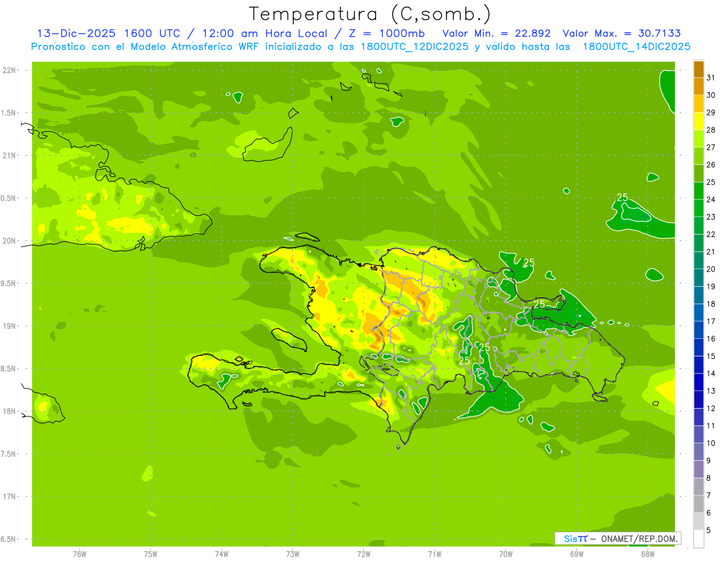Select the pressure level "Z = 1000mb"
Screen dimensions: 727x562
point(385,33)
